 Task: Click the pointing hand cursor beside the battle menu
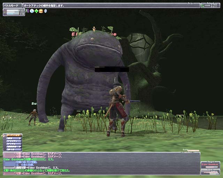click(3, 136)
